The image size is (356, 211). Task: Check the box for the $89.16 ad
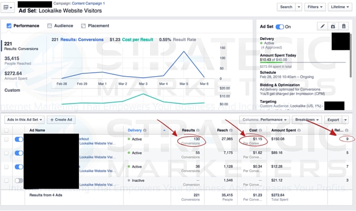6,153
